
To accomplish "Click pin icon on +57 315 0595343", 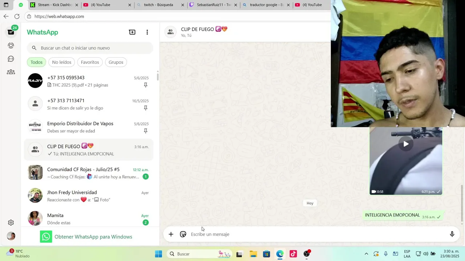I will (x=146, y=85).
